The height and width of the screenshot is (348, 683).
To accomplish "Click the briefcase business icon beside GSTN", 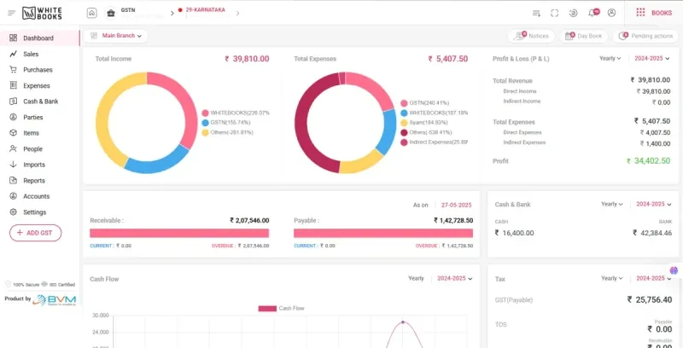I will pyautogui.click(x=111, y=13).
